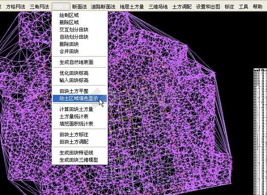Open the 道路断面法 menu
This screenshot has height=195, width=267.
pos(103,7)
